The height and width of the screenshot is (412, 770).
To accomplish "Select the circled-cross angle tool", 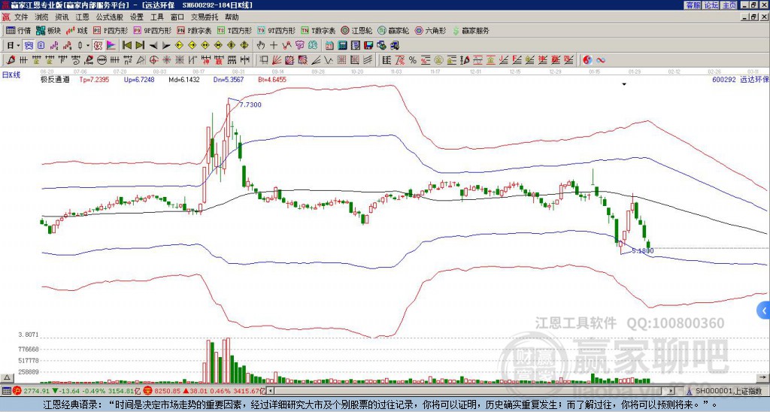I will coord(153,60).
